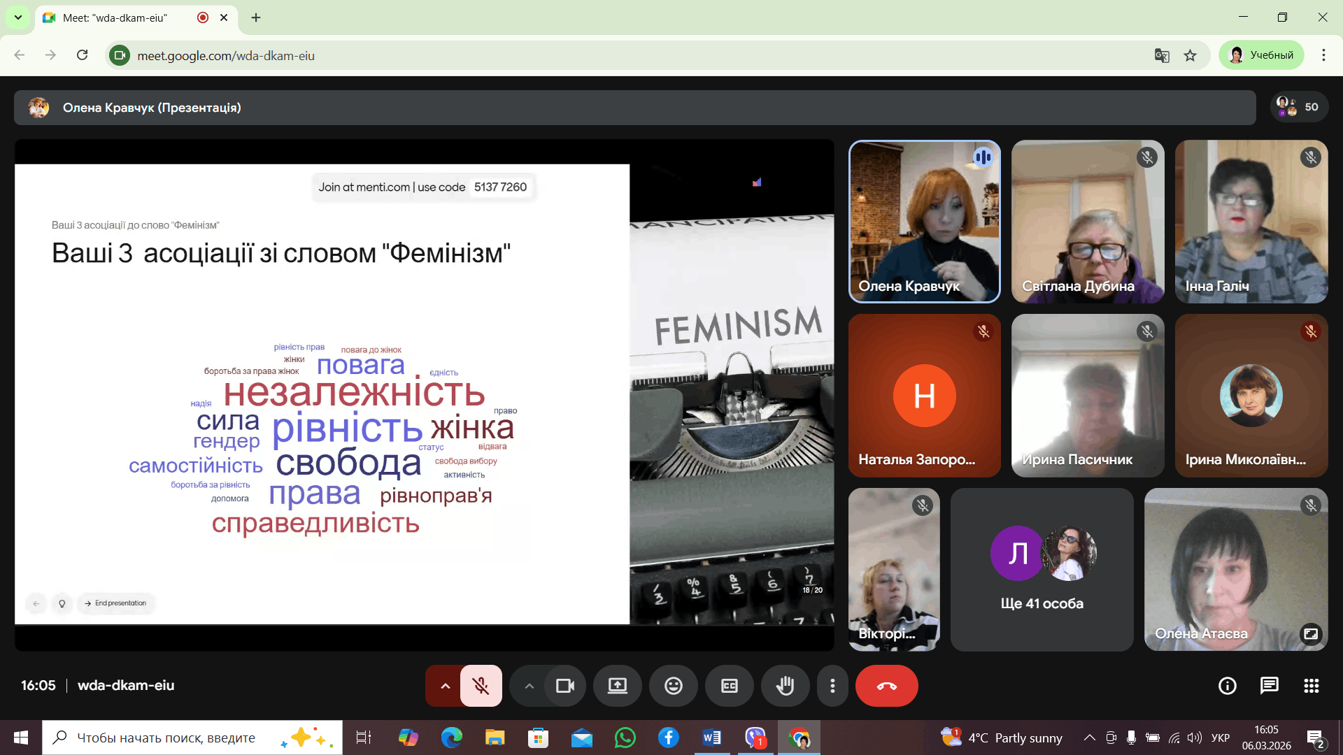Show all 50 participants
This screenshot has width=1343, height=755.
[x=1300, y=107]
